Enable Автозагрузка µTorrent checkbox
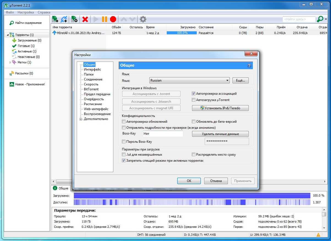 193,100
